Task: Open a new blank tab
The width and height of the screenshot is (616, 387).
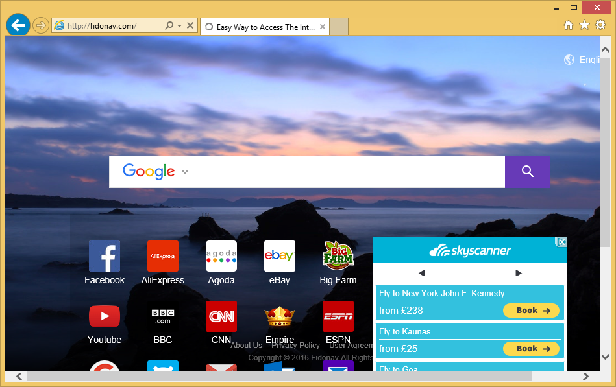Action: tap(339, 27)
